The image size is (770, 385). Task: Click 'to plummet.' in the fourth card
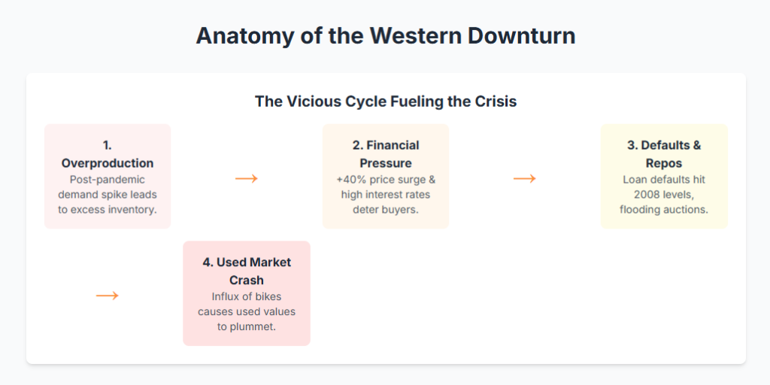pyautogui.click(x=247, y=326)
